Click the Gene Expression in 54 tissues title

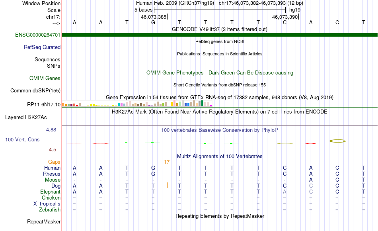[220, 98]
